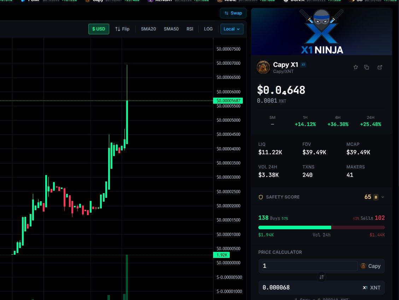Screen dimensions: 399x300
Task: Click the Safety Score shield icon
Action: [260, 197]
